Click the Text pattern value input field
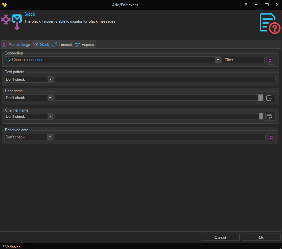The width and height of the screenshot is (282, 249). [x=165, y=79]
